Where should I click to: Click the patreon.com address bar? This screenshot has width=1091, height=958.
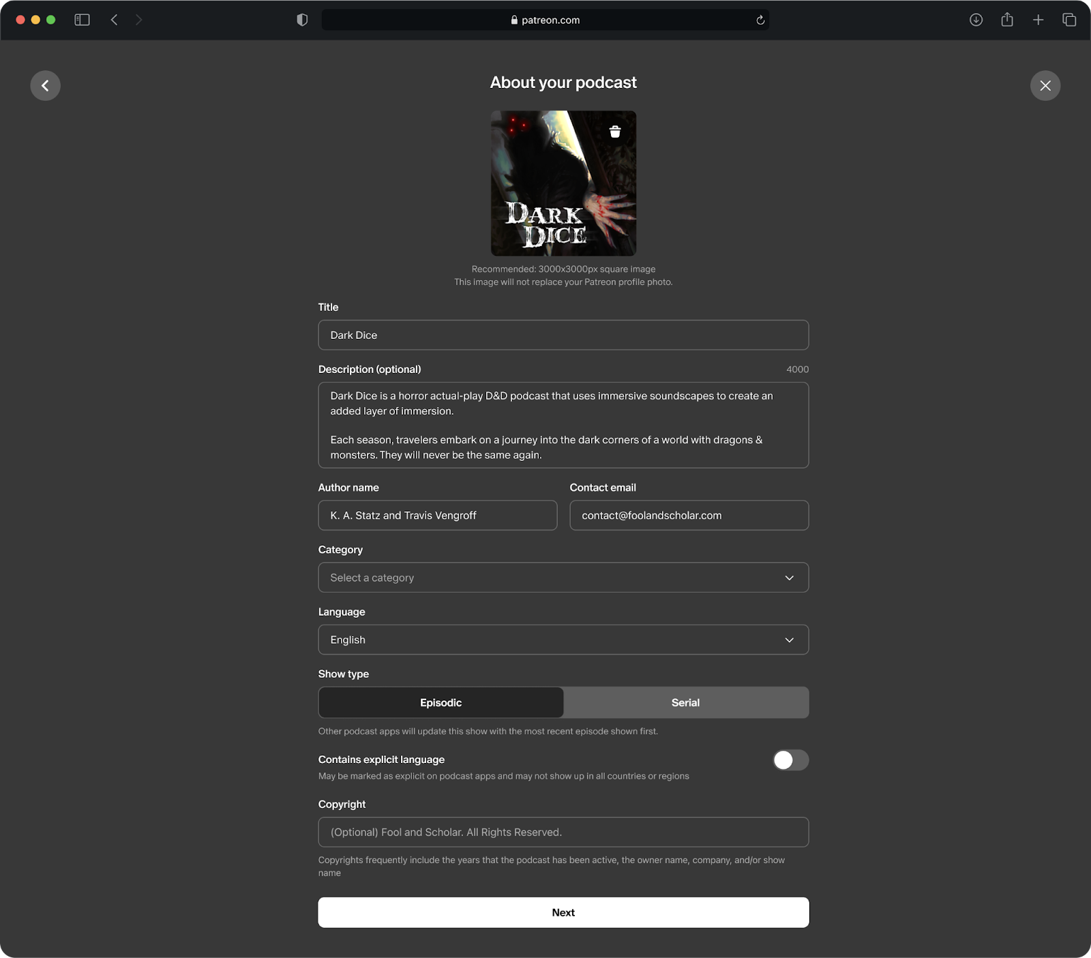(x=545, y=20)
